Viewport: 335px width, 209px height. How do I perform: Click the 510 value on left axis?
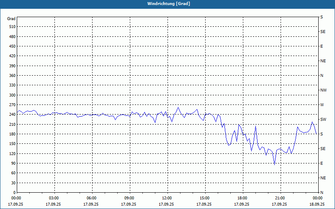13,27
